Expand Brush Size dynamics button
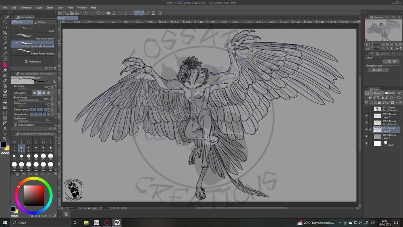 click(x=52, y=87)
